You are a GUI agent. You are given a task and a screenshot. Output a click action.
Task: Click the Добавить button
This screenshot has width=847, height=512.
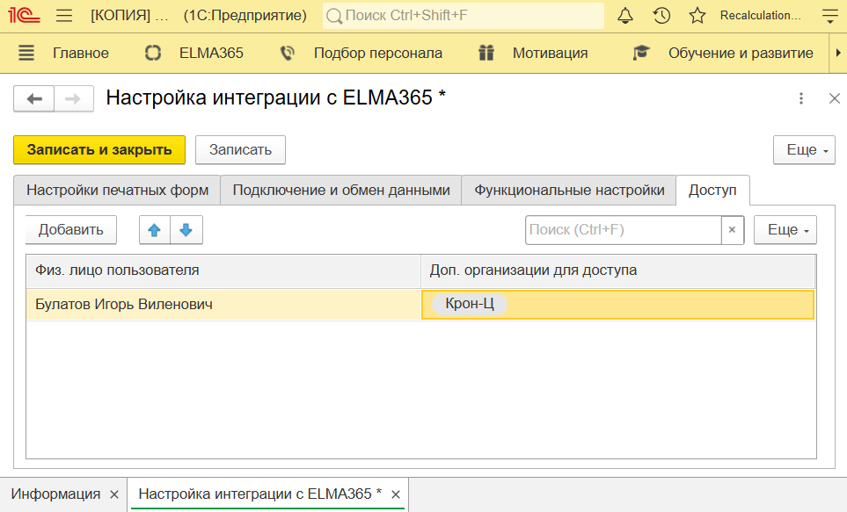point(71,230)
